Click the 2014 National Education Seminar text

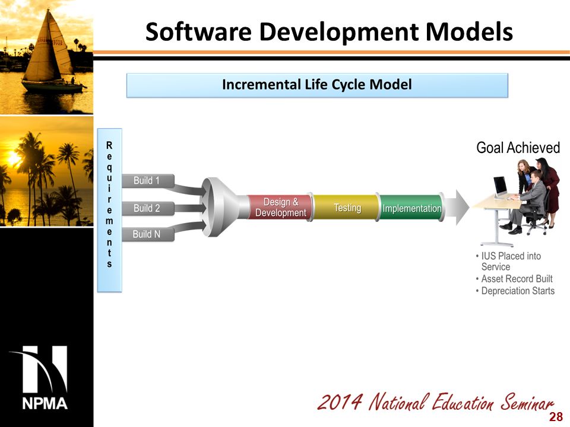(x=435, y=402)
